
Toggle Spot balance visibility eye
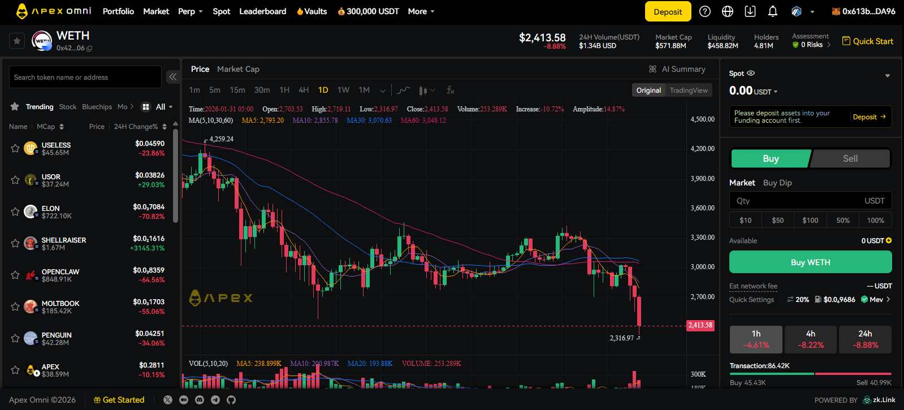click(x=751, y=74)
